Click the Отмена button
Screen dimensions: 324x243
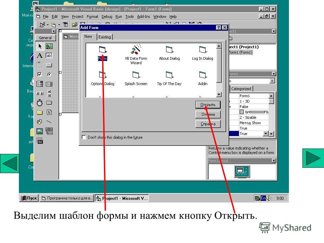click(x=208, y=114)
